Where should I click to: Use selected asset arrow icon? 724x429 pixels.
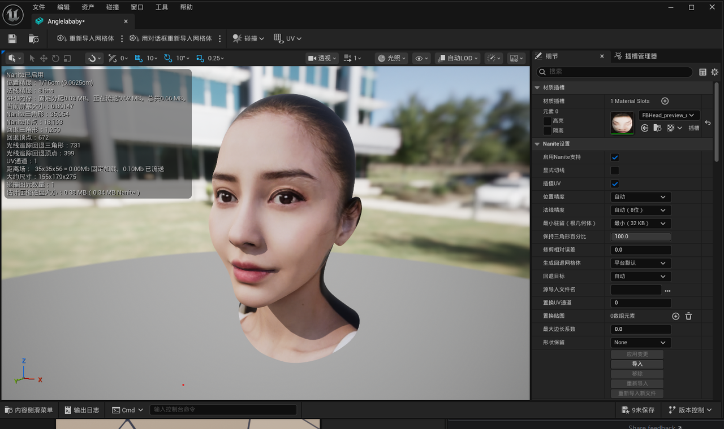point(644,128)
